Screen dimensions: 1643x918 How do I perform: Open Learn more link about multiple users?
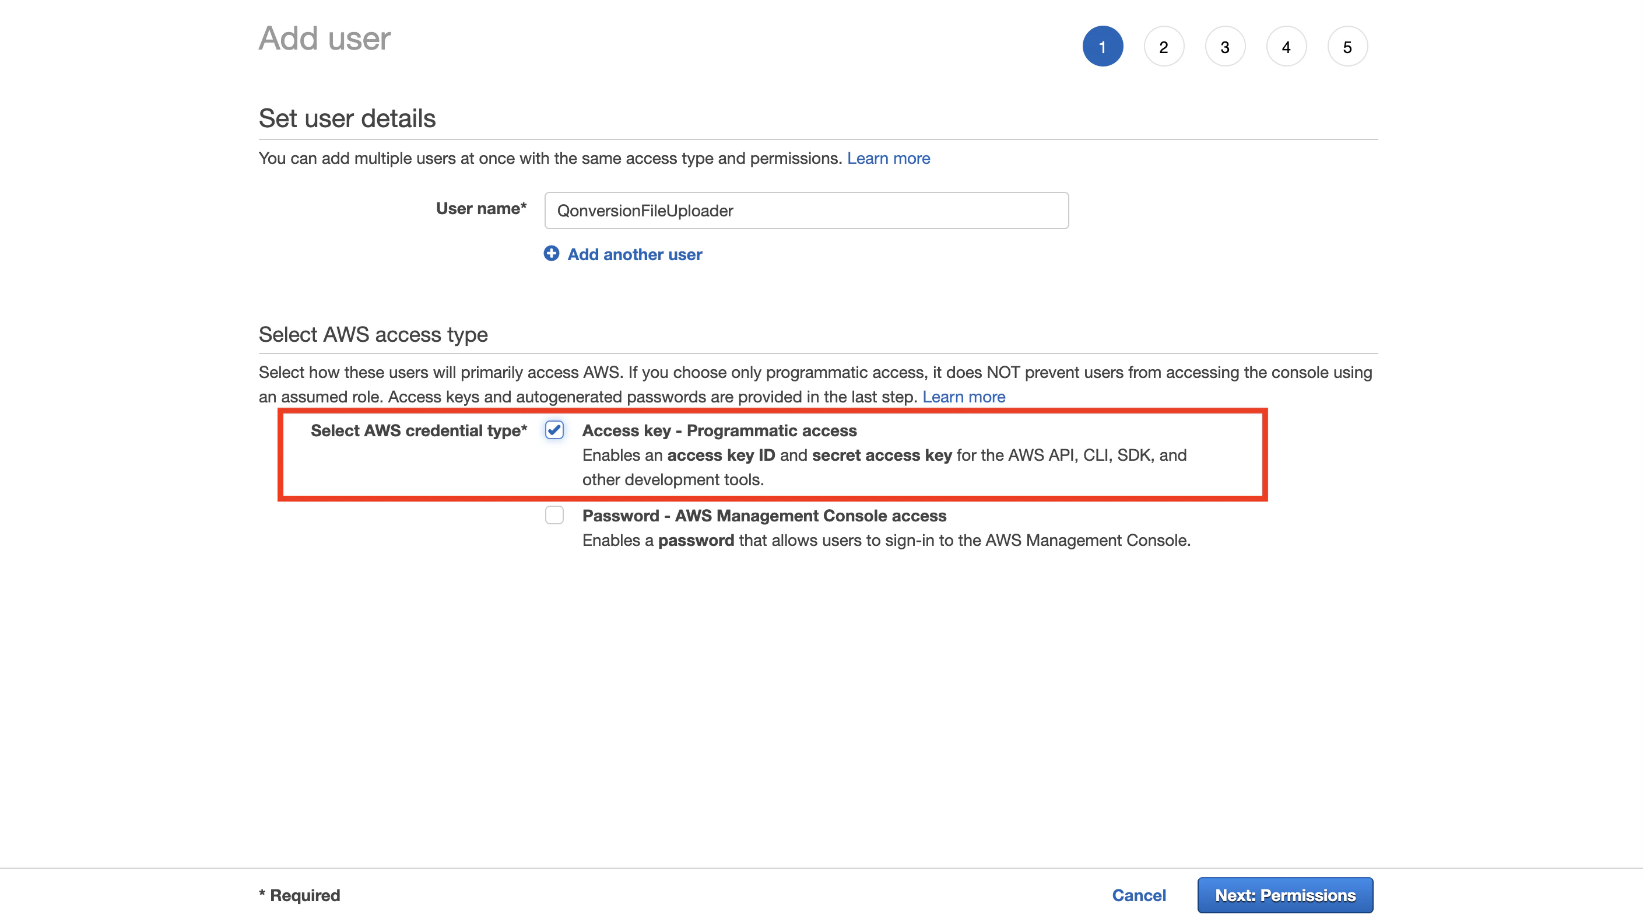tap(888, 158)
